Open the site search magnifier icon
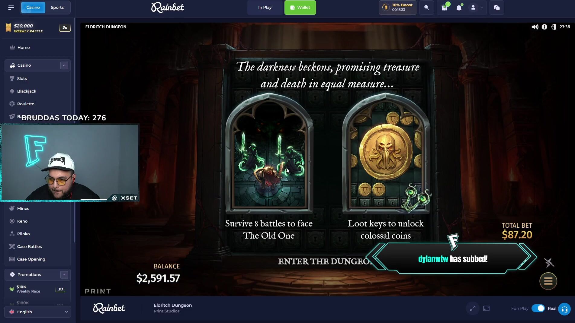 click(x=426, y=8)
